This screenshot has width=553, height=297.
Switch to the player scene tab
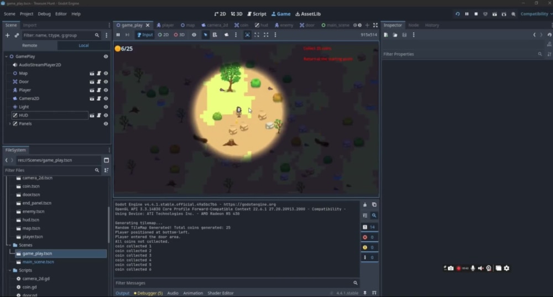165,25
